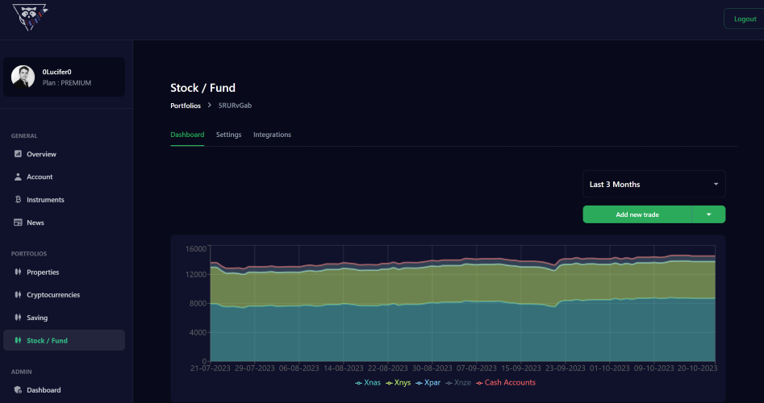Viewport: 764px width, 403px height.
Task: Toggle Cash Accounts legend entry
Action: 506,383
